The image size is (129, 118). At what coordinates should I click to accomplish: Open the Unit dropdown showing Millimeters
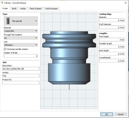(x=21, y=45)
